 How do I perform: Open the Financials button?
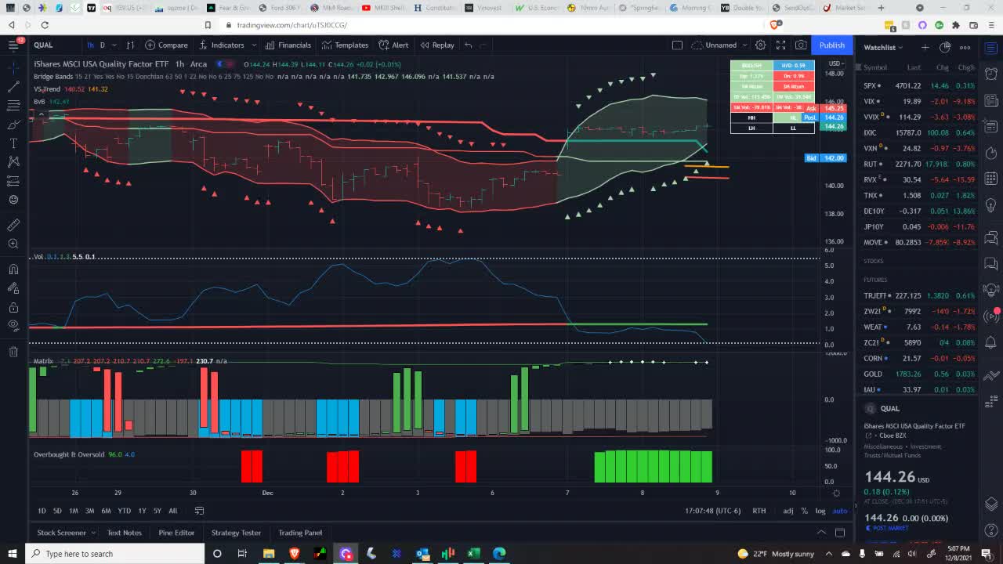tap(288, 45)
